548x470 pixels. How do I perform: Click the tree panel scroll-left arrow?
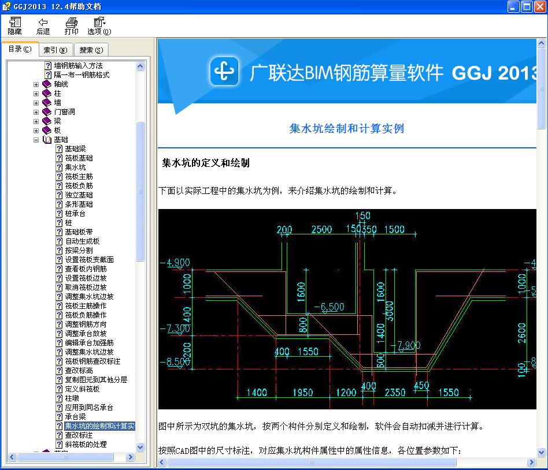coord(12,457)
